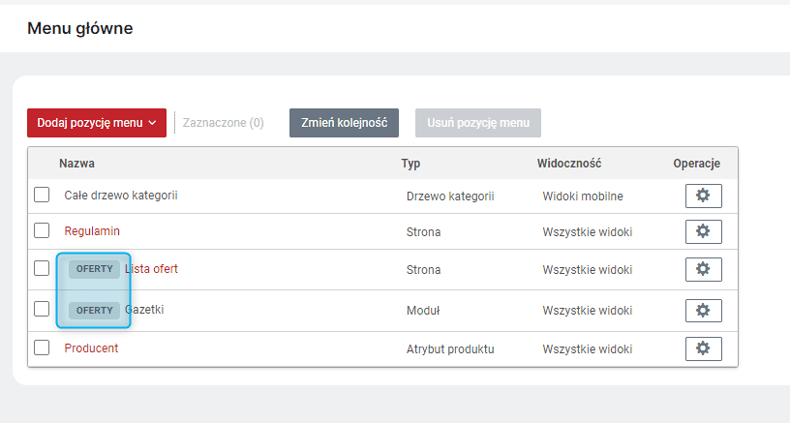
Task: Expand the Dodaj pozycję menu dropdown
Action: (x=97, y=123)
